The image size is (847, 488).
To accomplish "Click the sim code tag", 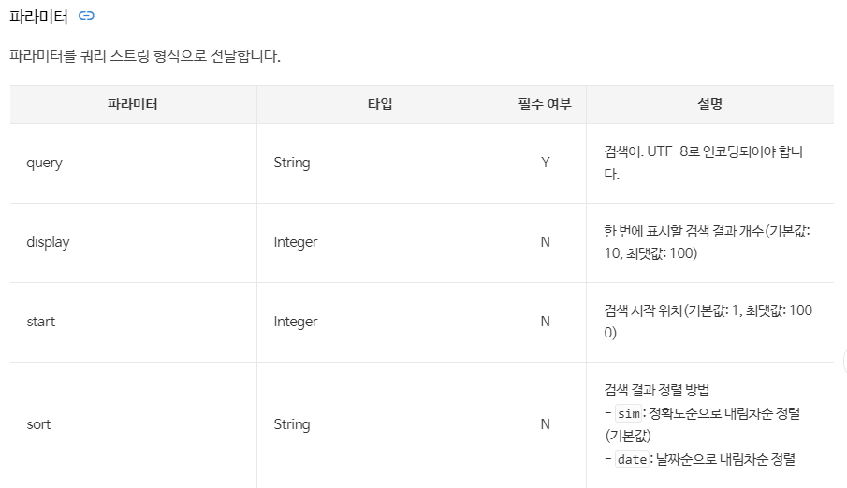I will click(629, 413).
